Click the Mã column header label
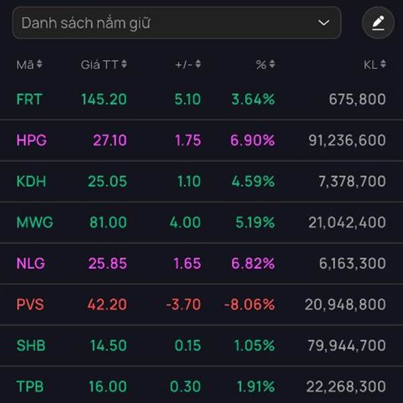403x403 pixels. 25,64
